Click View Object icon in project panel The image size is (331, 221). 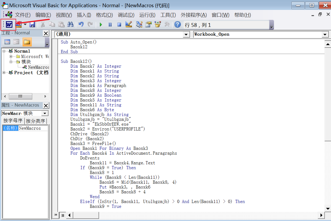pos(16,42)
